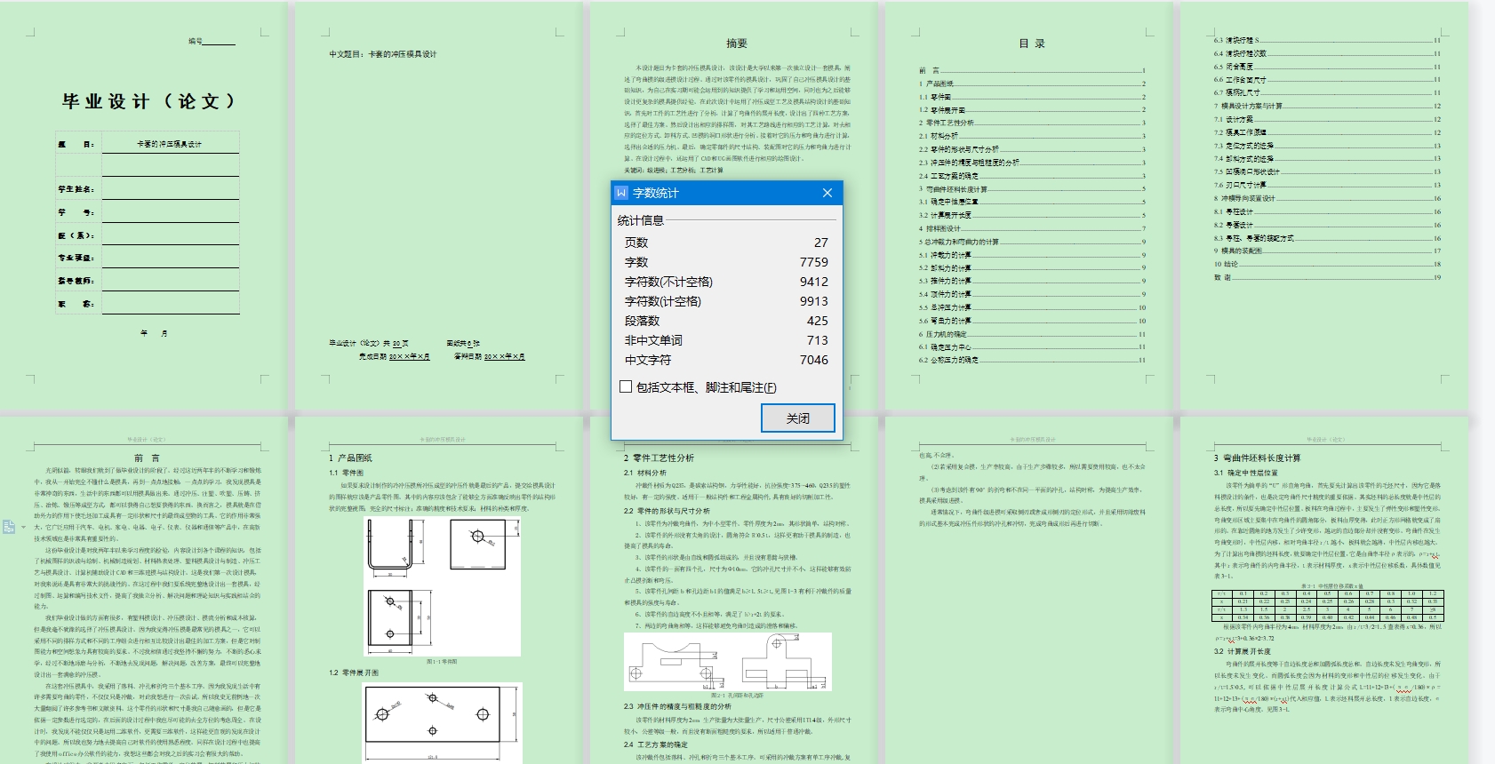Click the 中性层位移系数 table
This screenshot has height=764, width=1495.
1328,605
